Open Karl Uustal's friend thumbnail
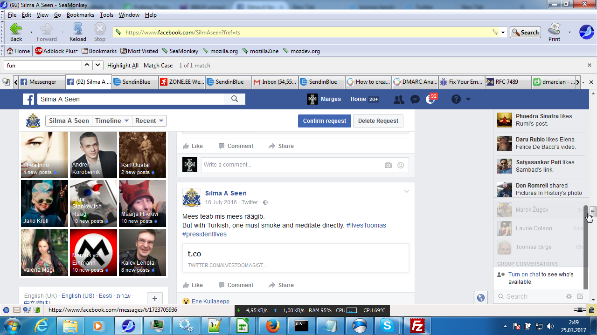 (142, 155)
